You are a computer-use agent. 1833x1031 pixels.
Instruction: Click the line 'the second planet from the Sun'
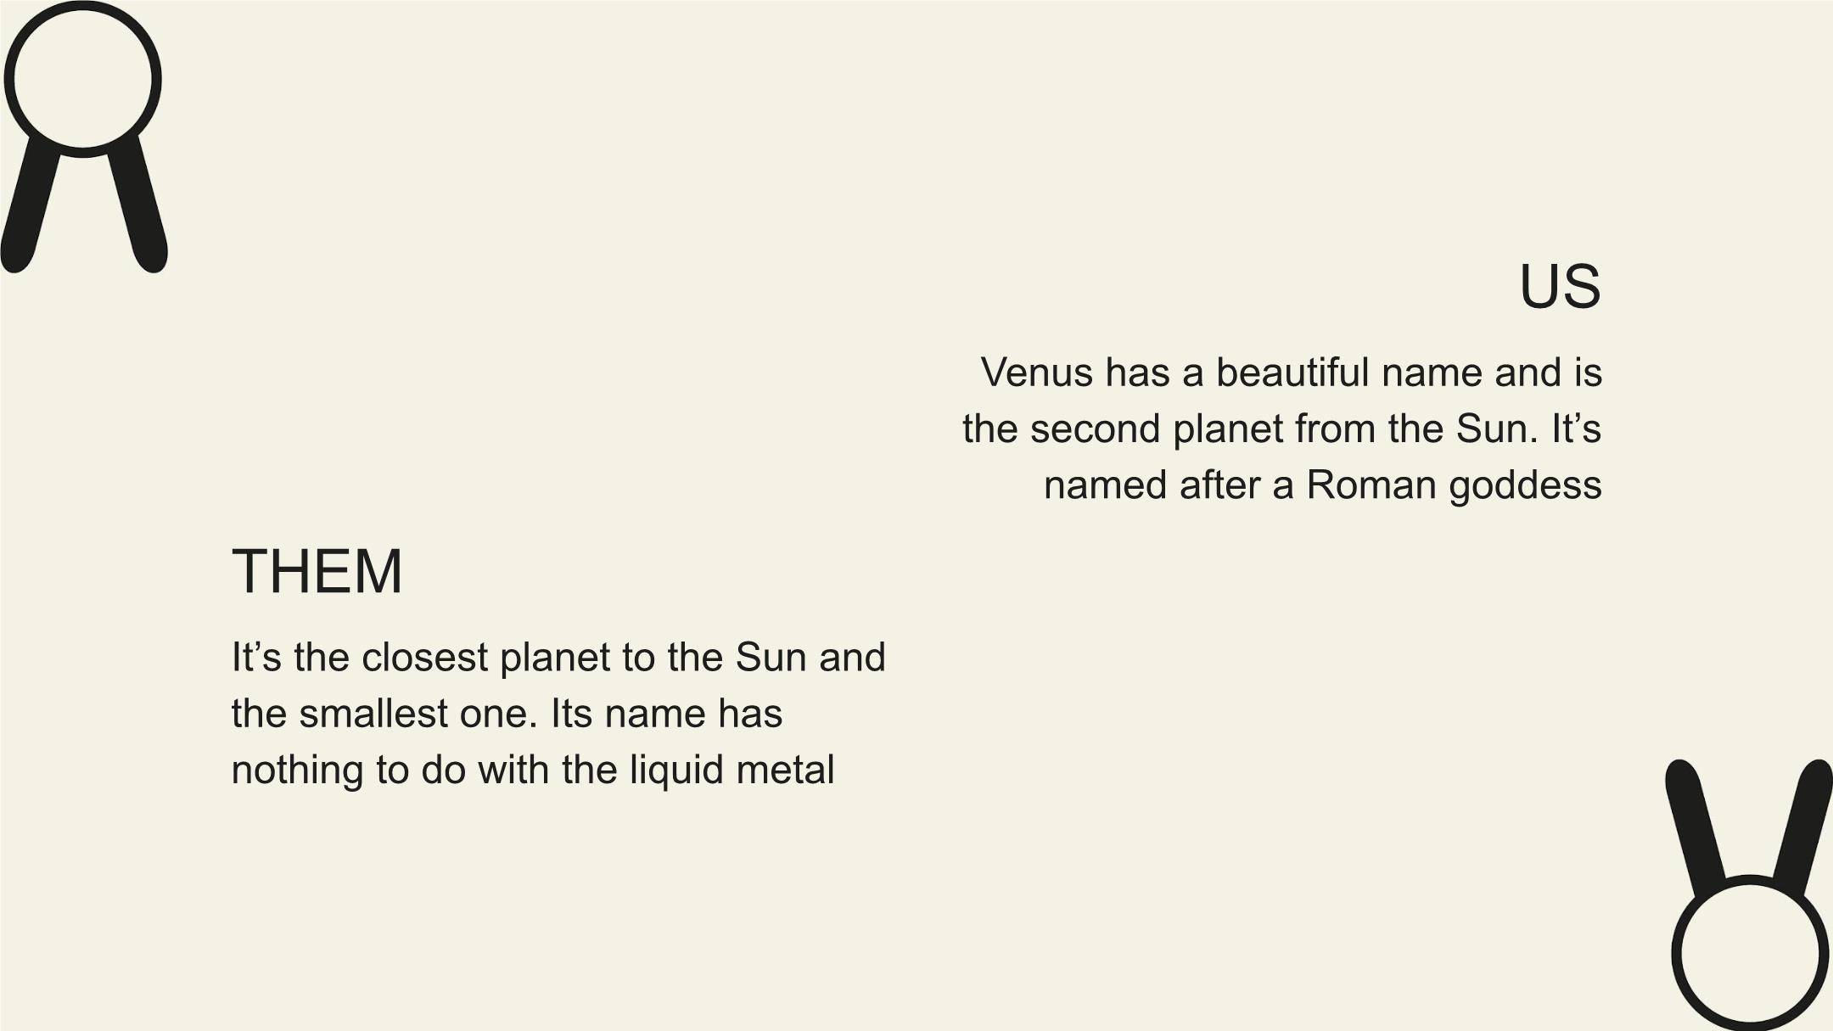coord(1281,429)
